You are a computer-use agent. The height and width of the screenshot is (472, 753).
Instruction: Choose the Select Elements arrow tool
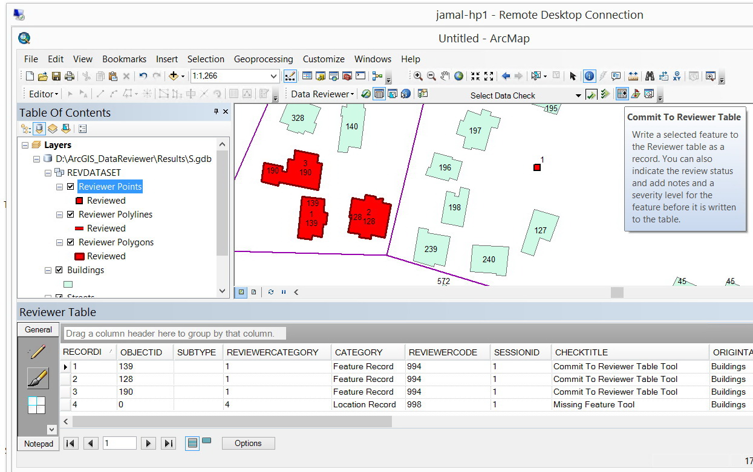click(573, 76)
